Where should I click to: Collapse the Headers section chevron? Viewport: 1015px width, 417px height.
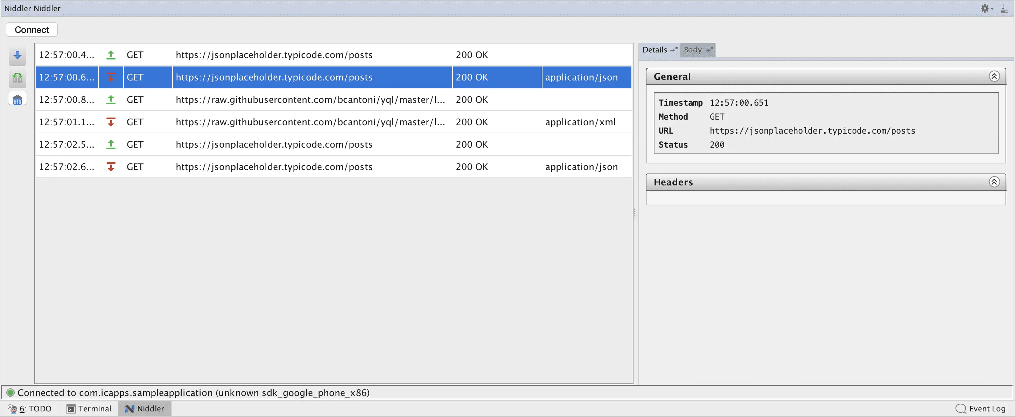tap(994, 182)
